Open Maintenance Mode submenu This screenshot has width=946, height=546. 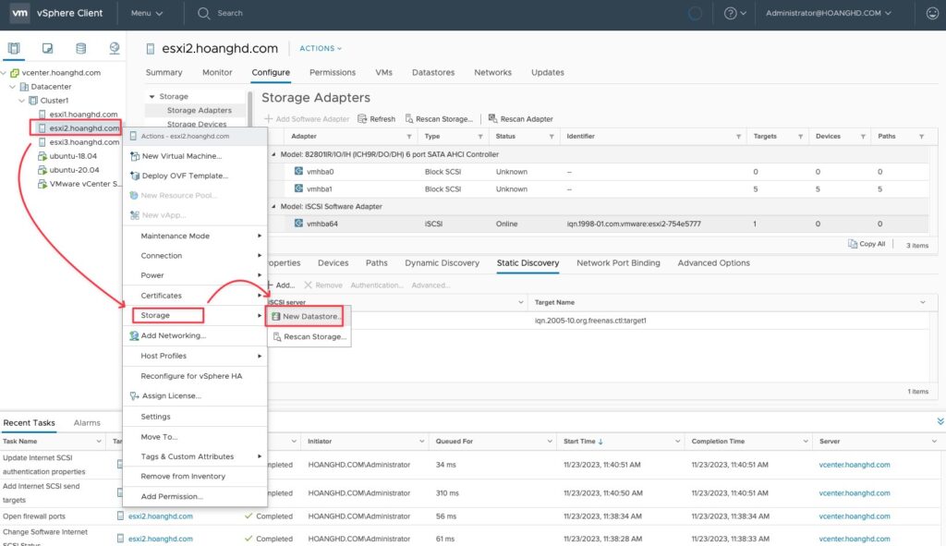pos(195,236)
